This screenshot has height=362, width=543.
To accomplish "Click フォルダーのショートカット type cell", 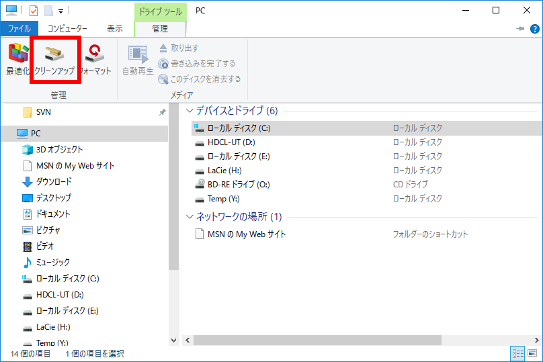I will pyautogui.click(x=430, y=234).
